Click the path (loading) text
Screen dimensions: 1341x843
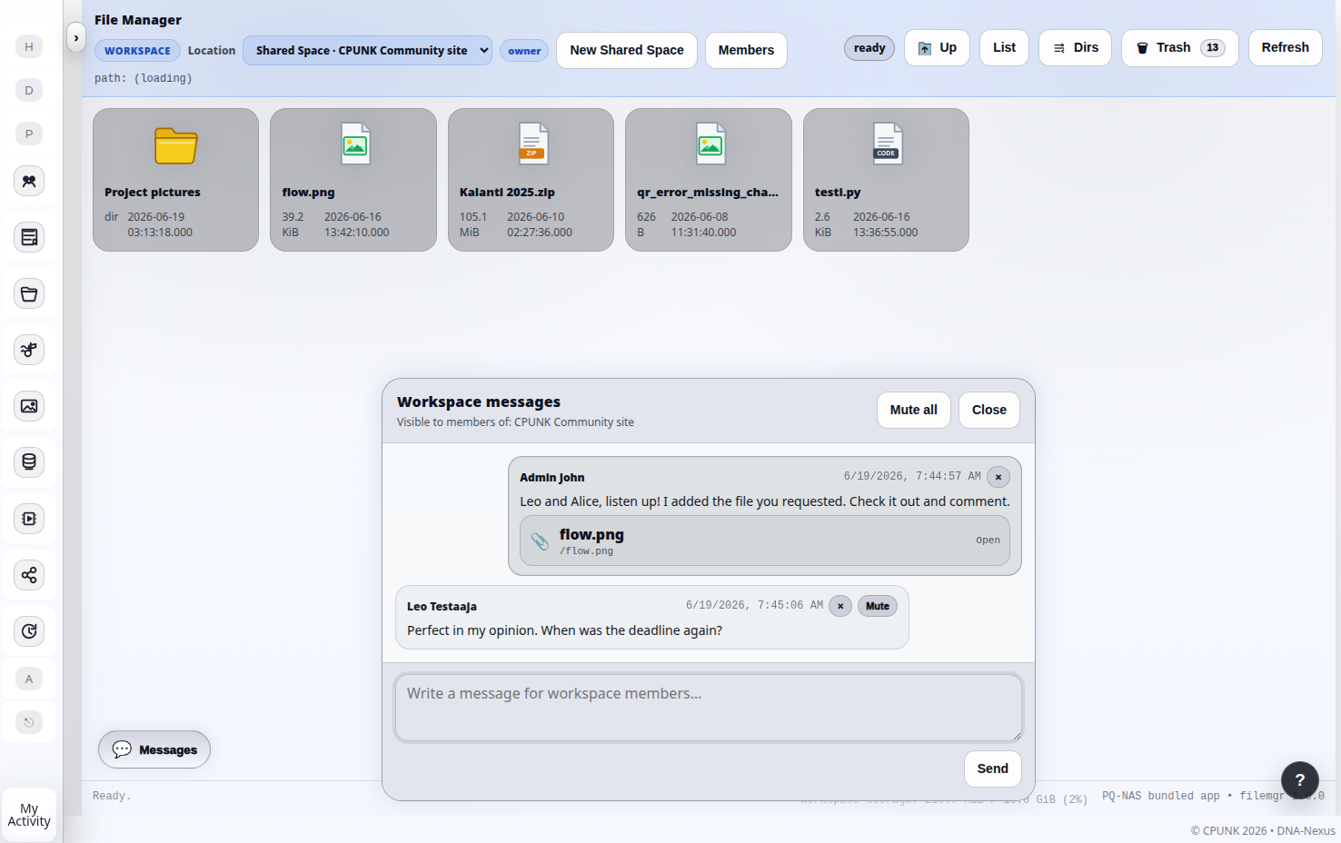[144, 79]
